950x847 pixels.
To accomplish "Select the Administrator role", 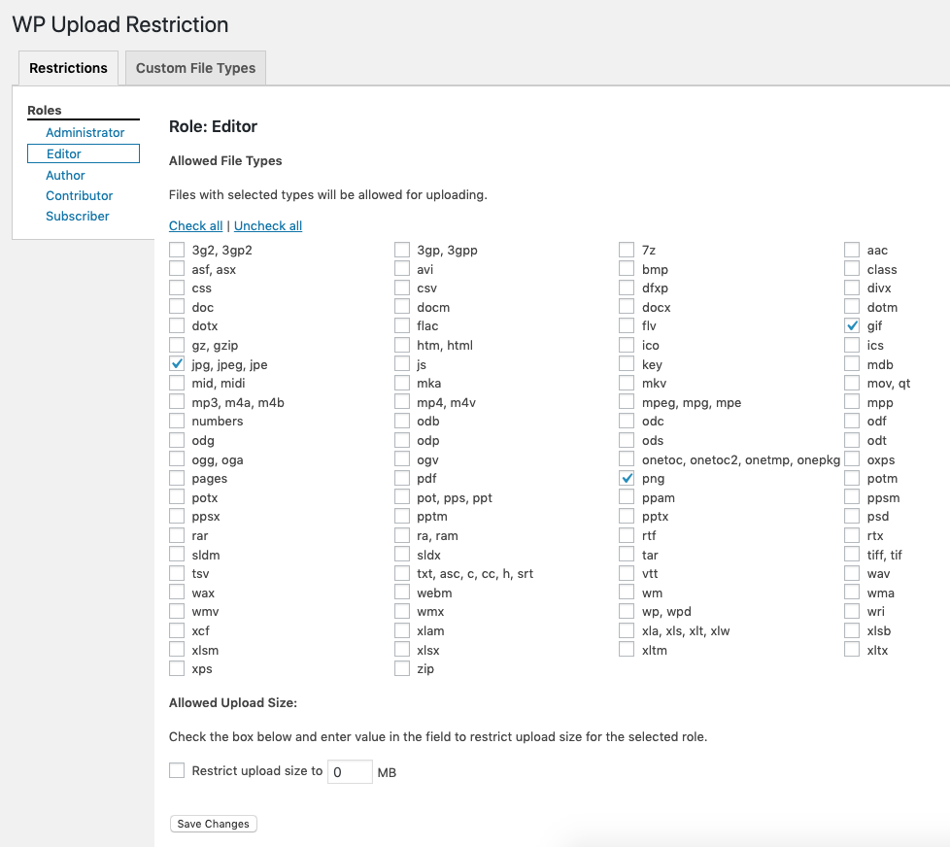I will point(85,132).
